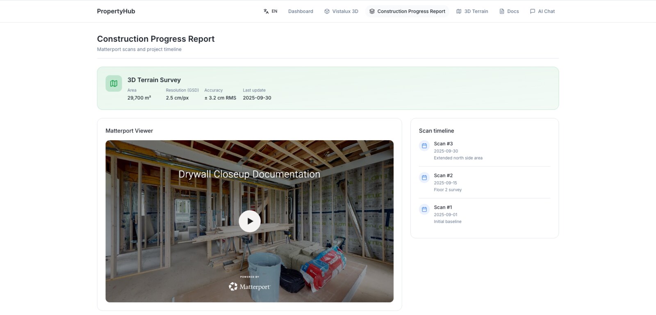Click the calendar icon for Scan #2
The height and width of the screenshot is (315, 656).
(424, 178)
